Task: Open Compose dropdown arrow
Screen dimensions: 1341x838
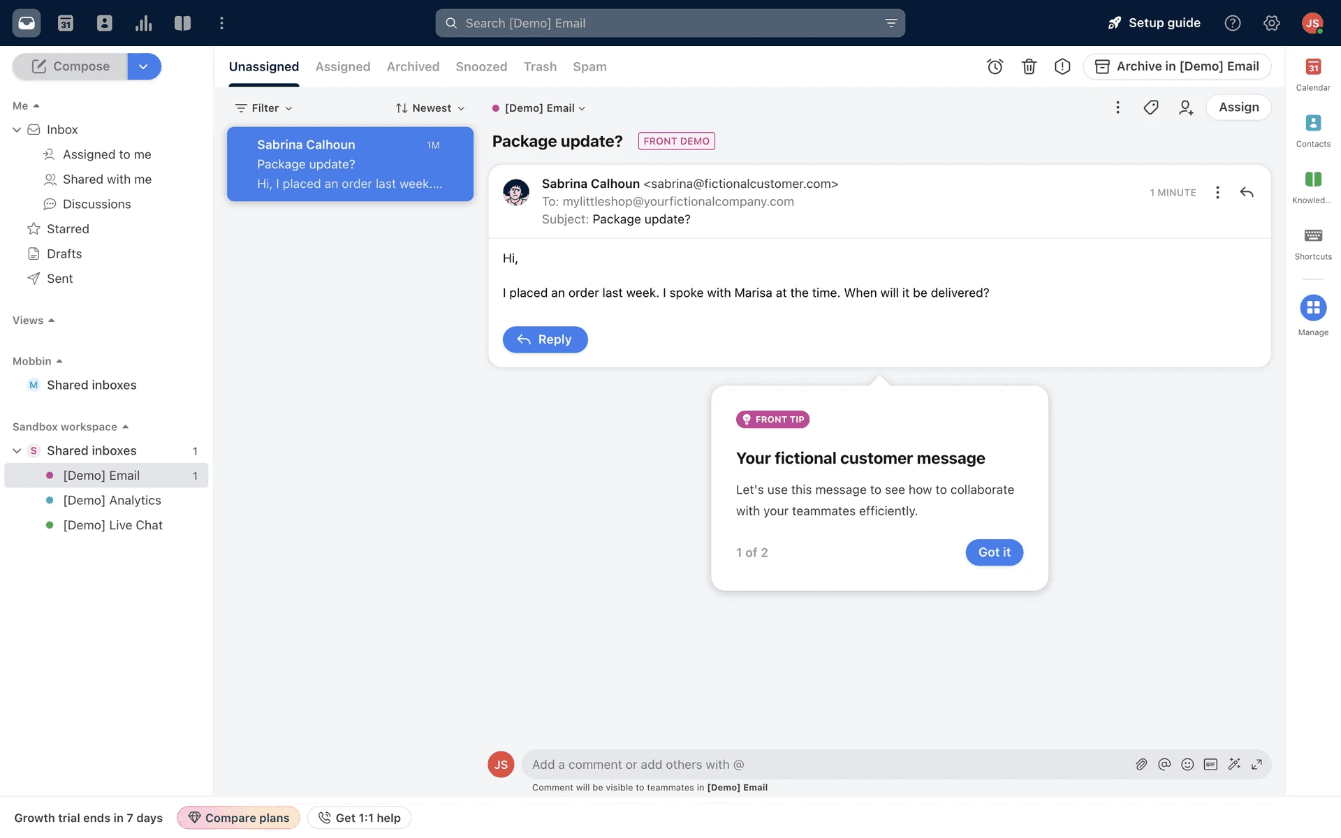Action: pos(144,66)
